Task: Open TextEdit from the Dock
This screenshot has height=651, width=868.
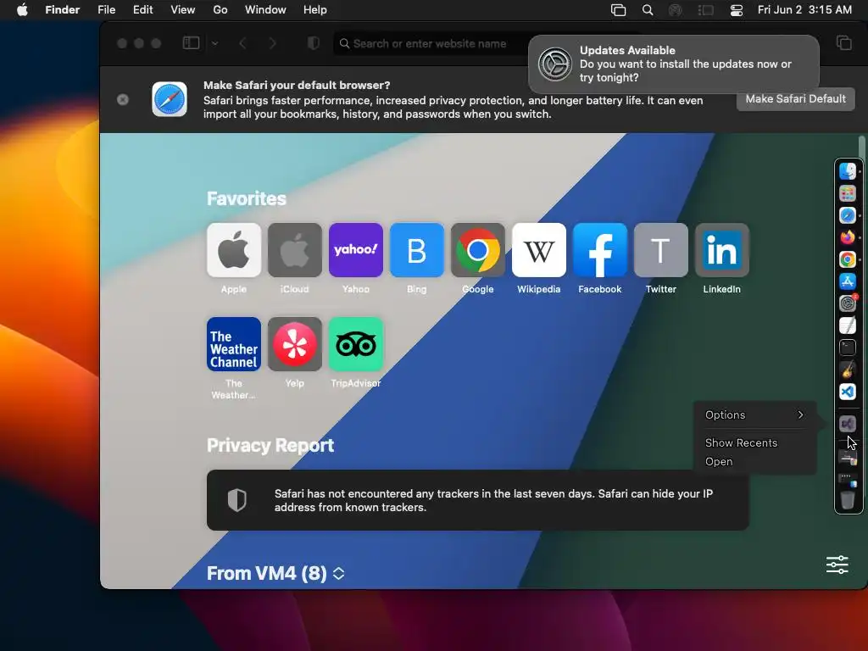Action: (x=847, y=325)
